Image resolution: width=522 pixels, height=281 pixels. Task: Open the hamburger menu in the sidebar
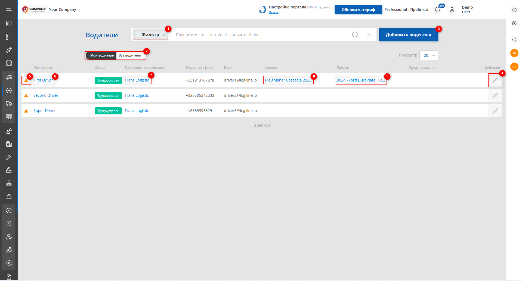(9, 9)
